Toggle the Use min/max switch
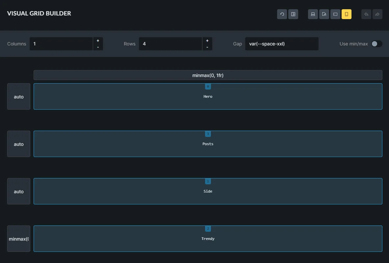The height and width of the screenshot is (263, 389). pos(376,44)
